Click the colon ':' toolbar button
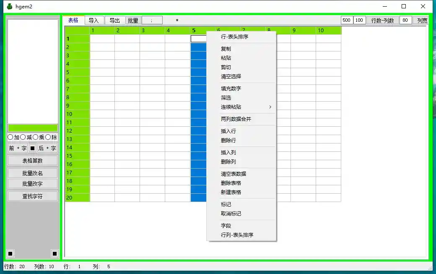 click(152, 20)
